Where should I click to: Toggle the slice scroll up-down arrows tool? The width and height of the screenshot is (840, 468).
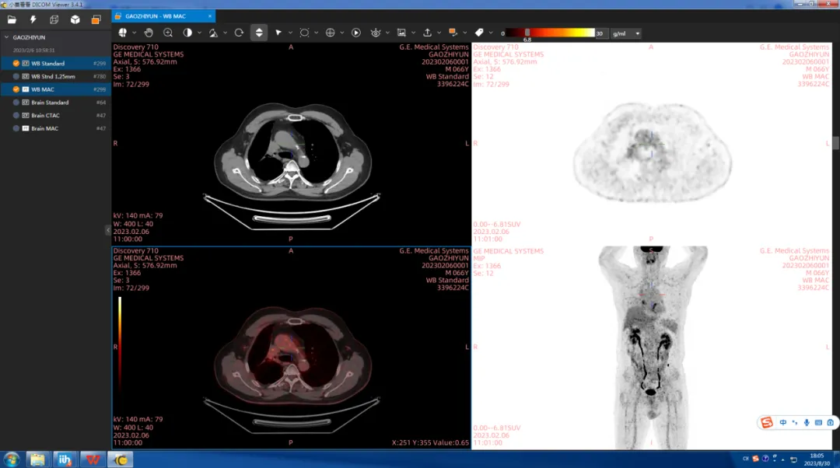tap(259, 33)
